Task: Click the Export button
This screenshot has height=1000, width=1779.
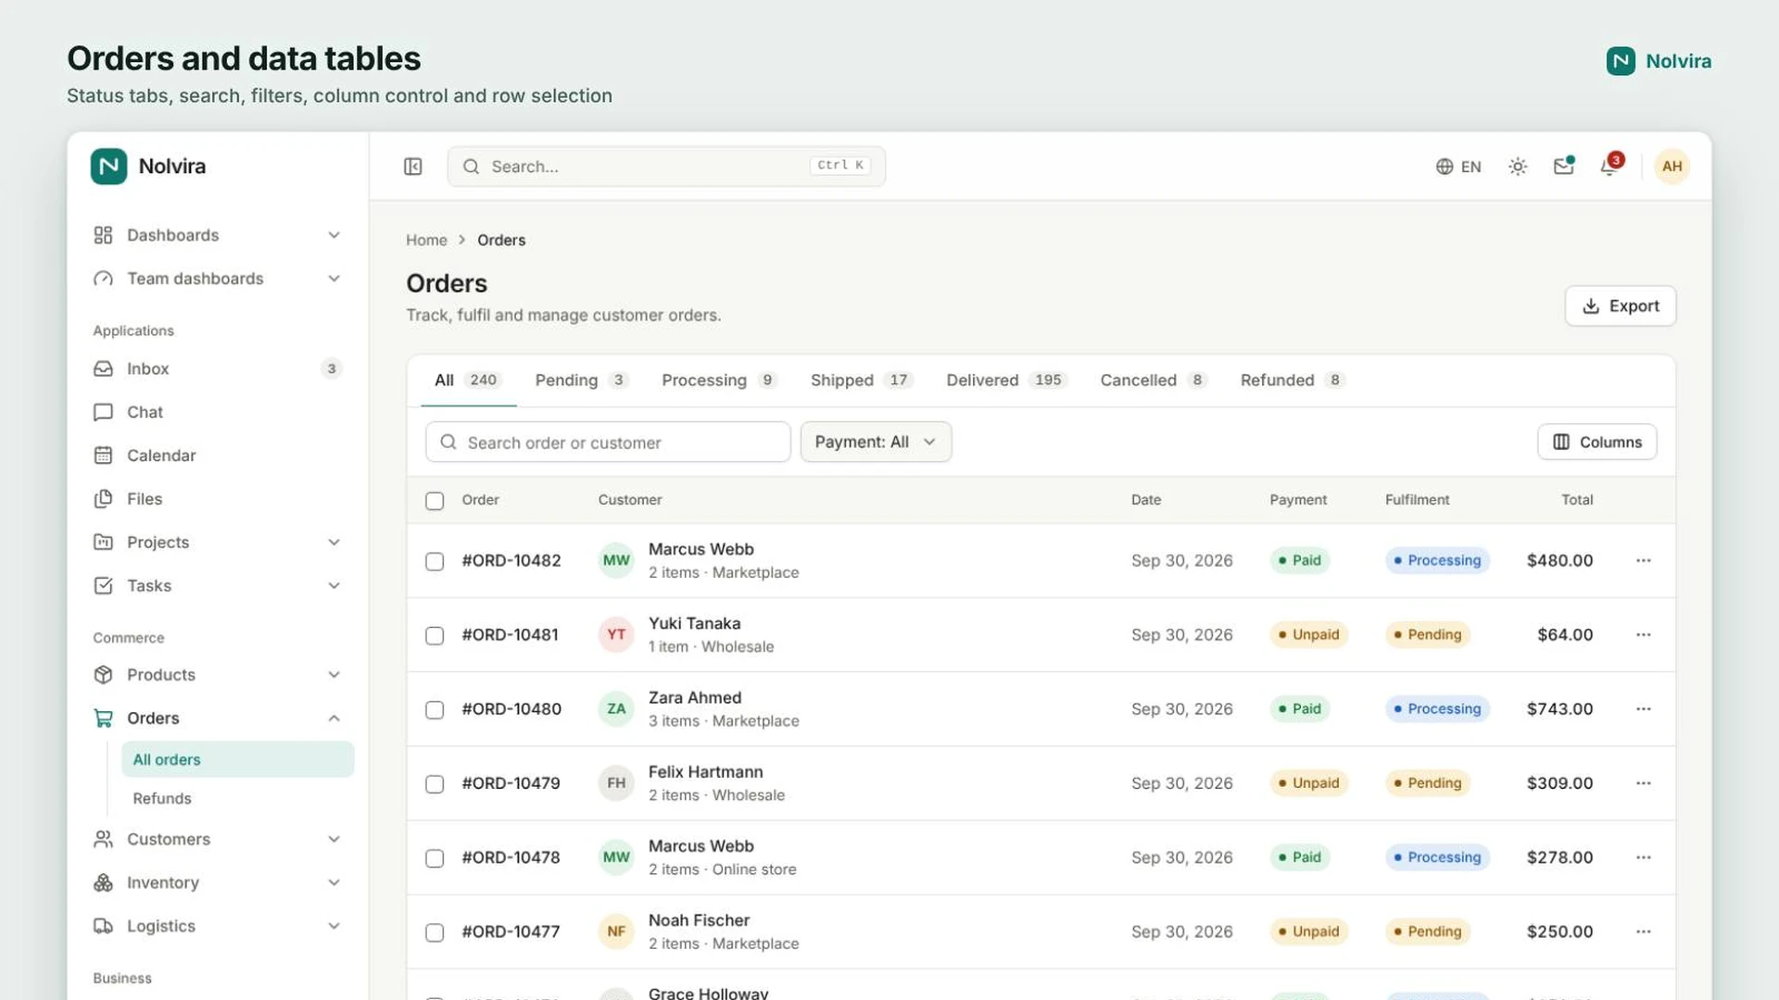Action: tap(1620, 306)
